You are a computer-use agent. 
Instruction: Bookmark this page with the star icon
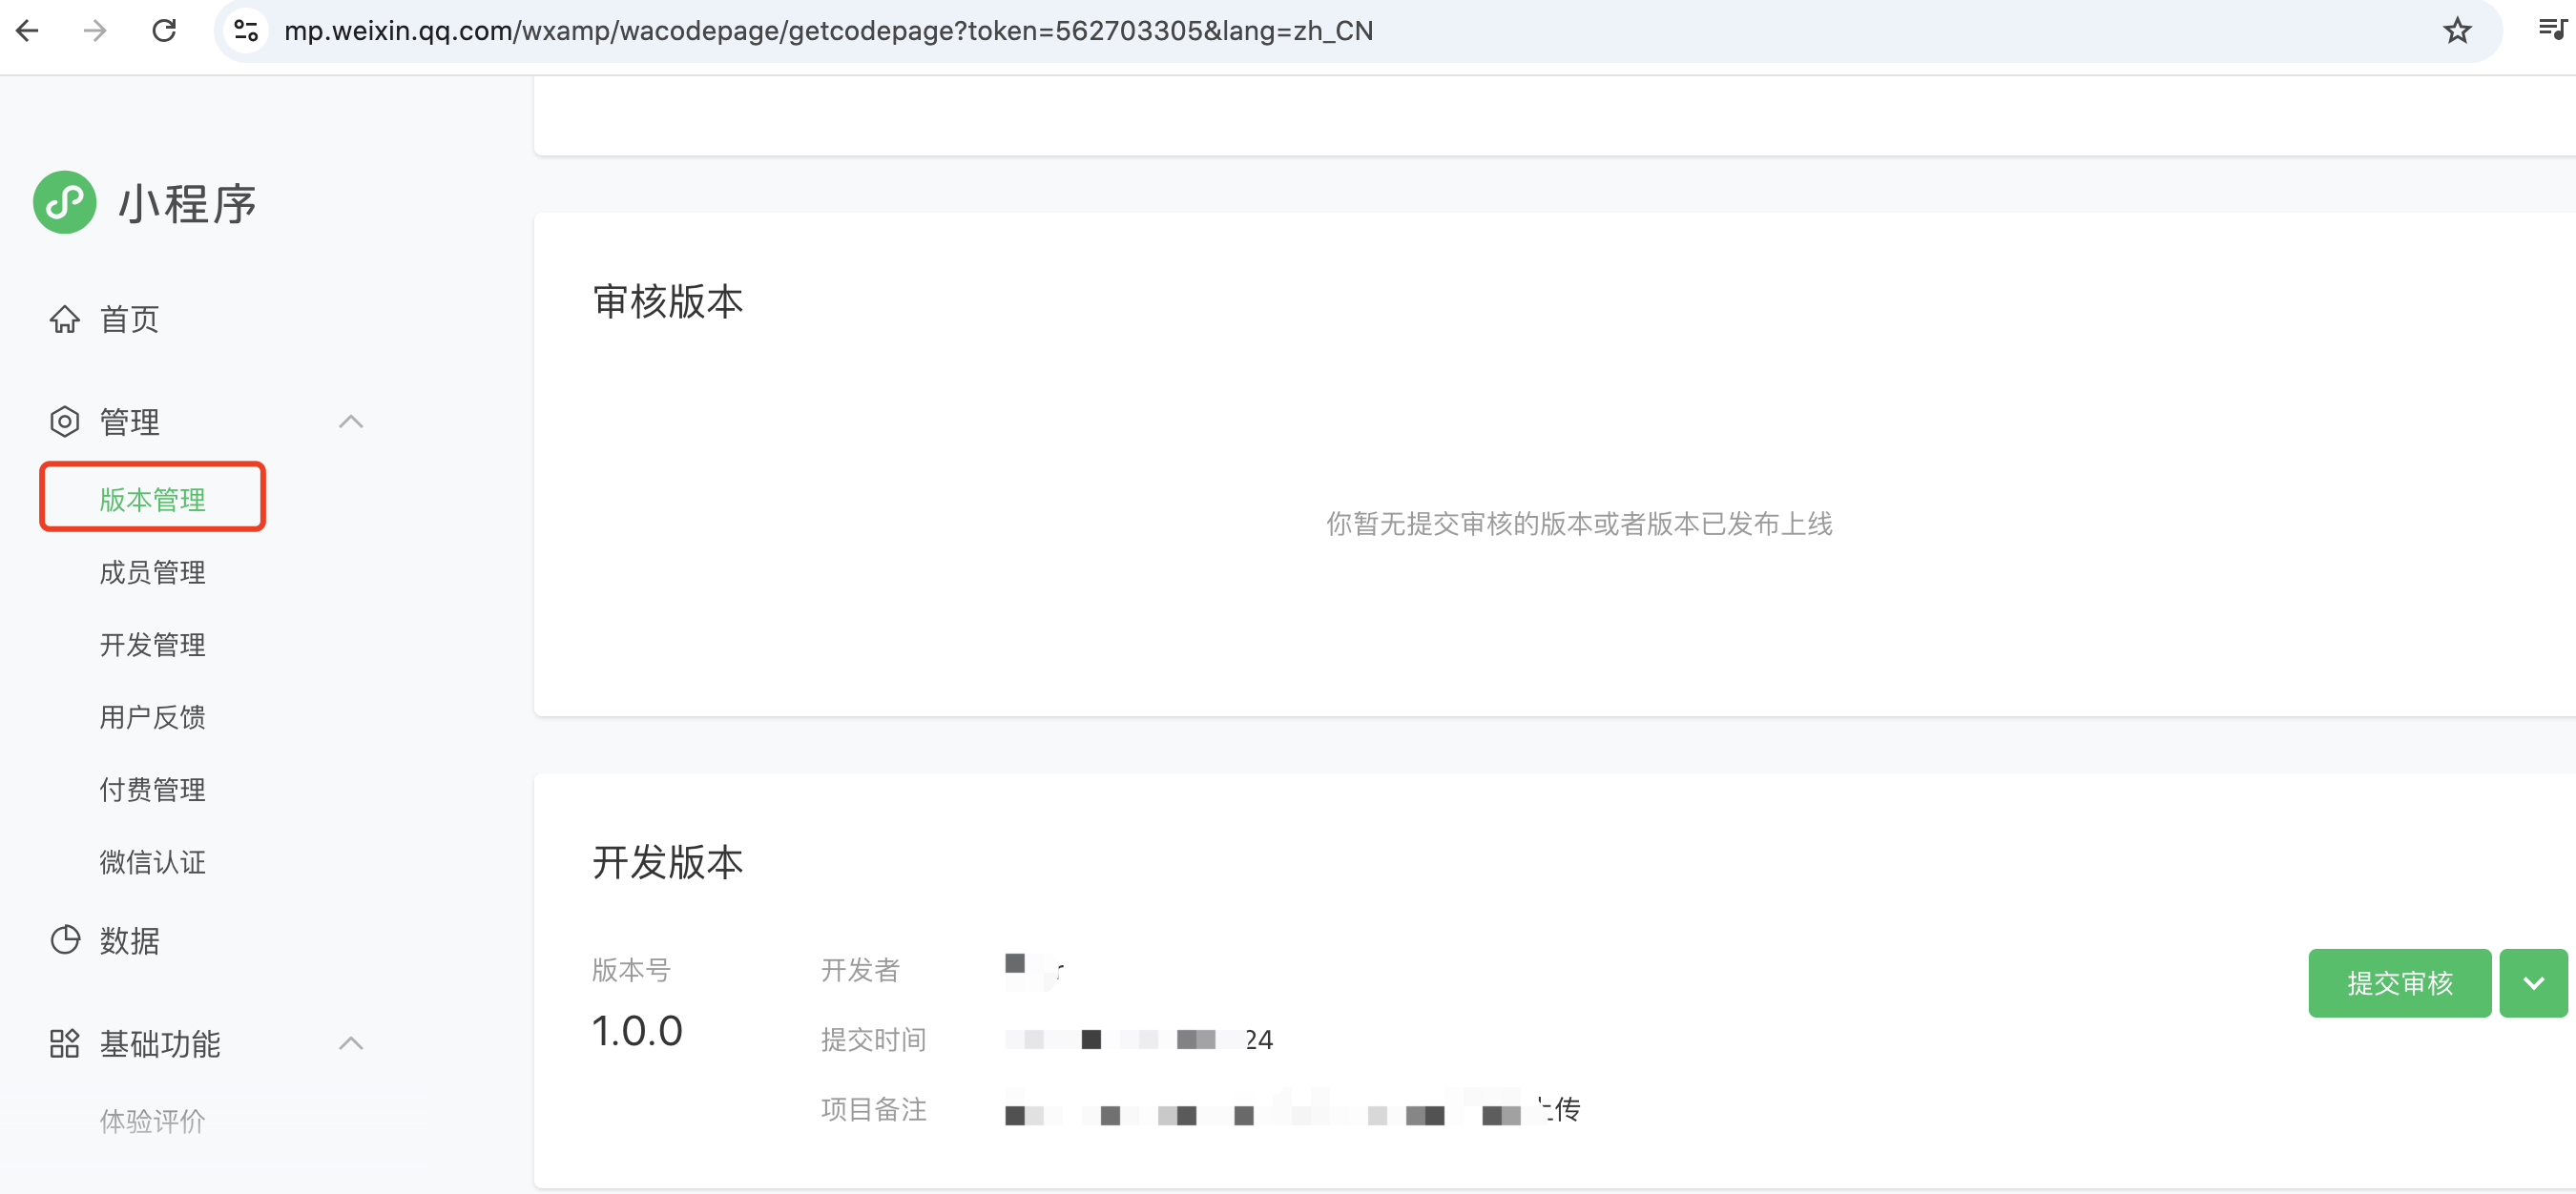point(2456,31)
